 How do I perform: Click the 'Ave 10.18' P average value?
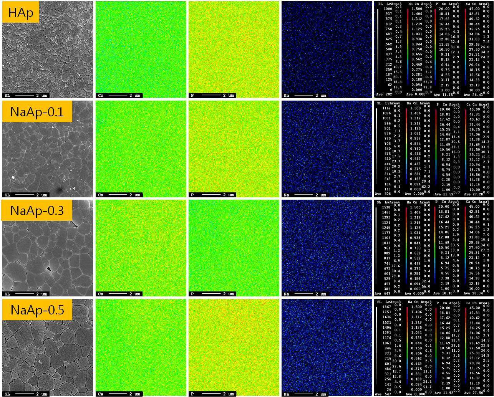[x=443, y=293]
